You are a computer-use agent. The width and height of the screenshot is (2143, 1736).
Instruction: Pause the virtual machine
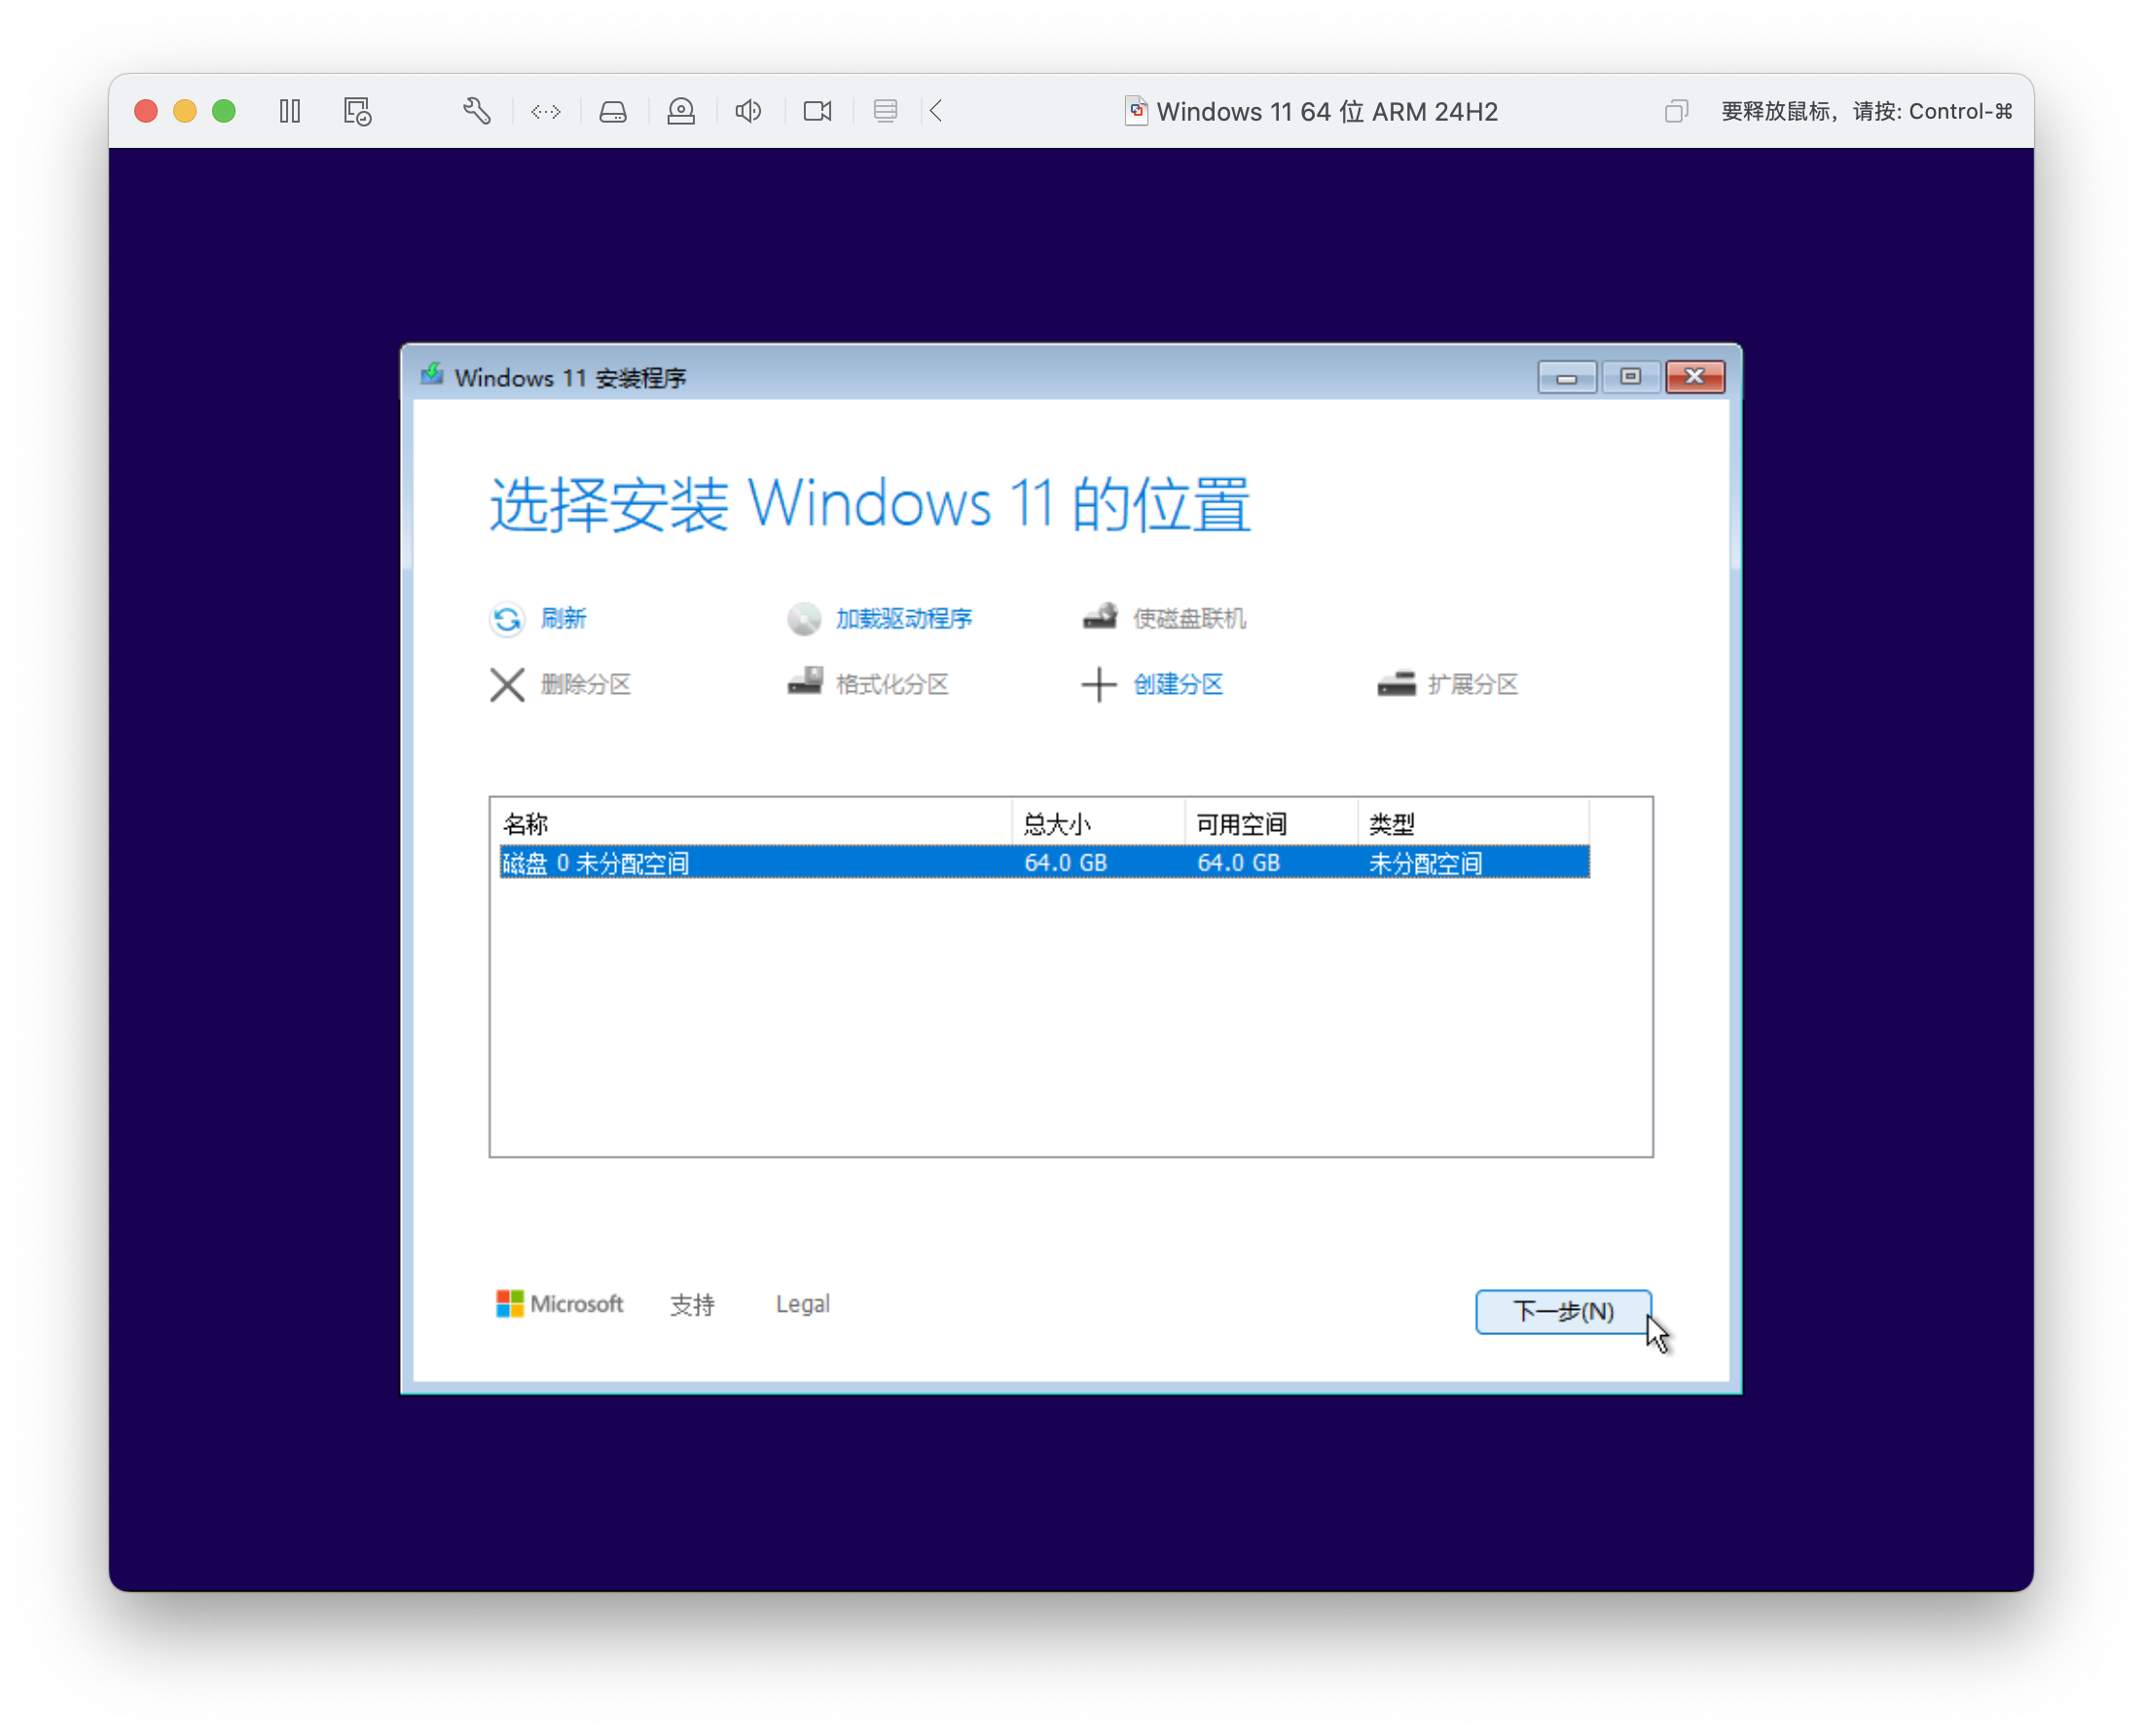290,111
